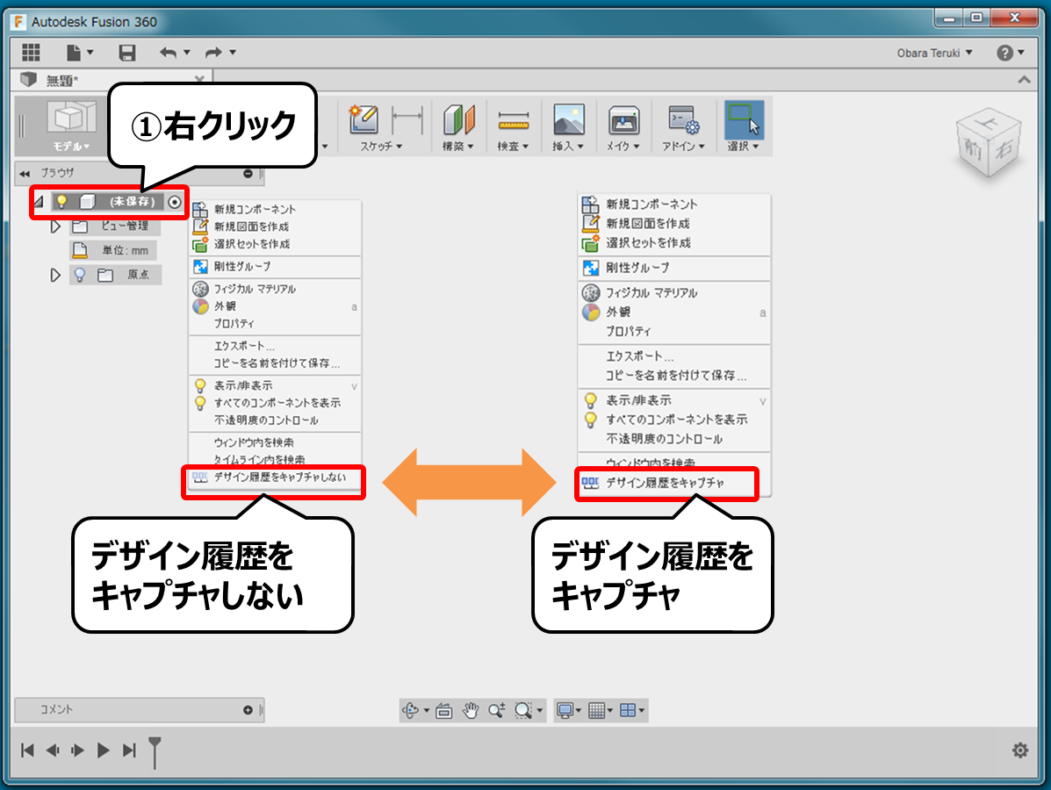Jump to timeline beginning
Screen dimensions: 1051x790
tap(27, 750)
